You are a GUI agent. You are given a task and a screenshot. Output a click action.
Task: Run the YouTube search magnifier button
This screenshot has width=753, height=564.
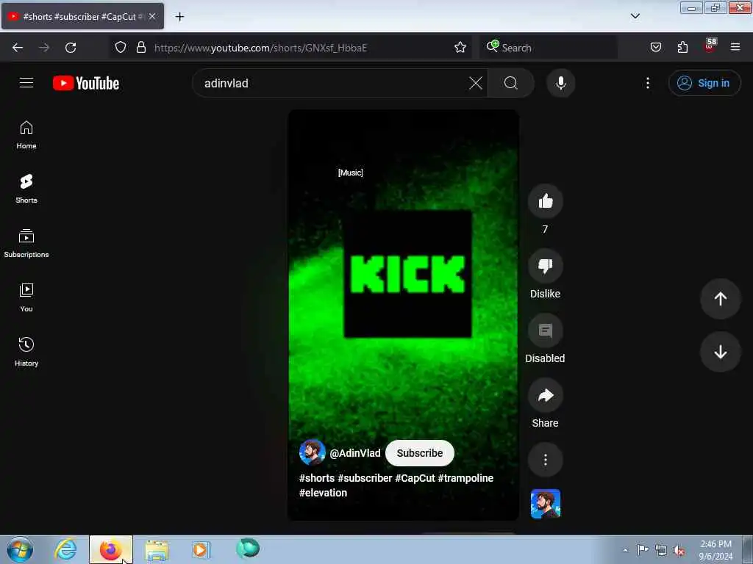[x=511, y=83]
